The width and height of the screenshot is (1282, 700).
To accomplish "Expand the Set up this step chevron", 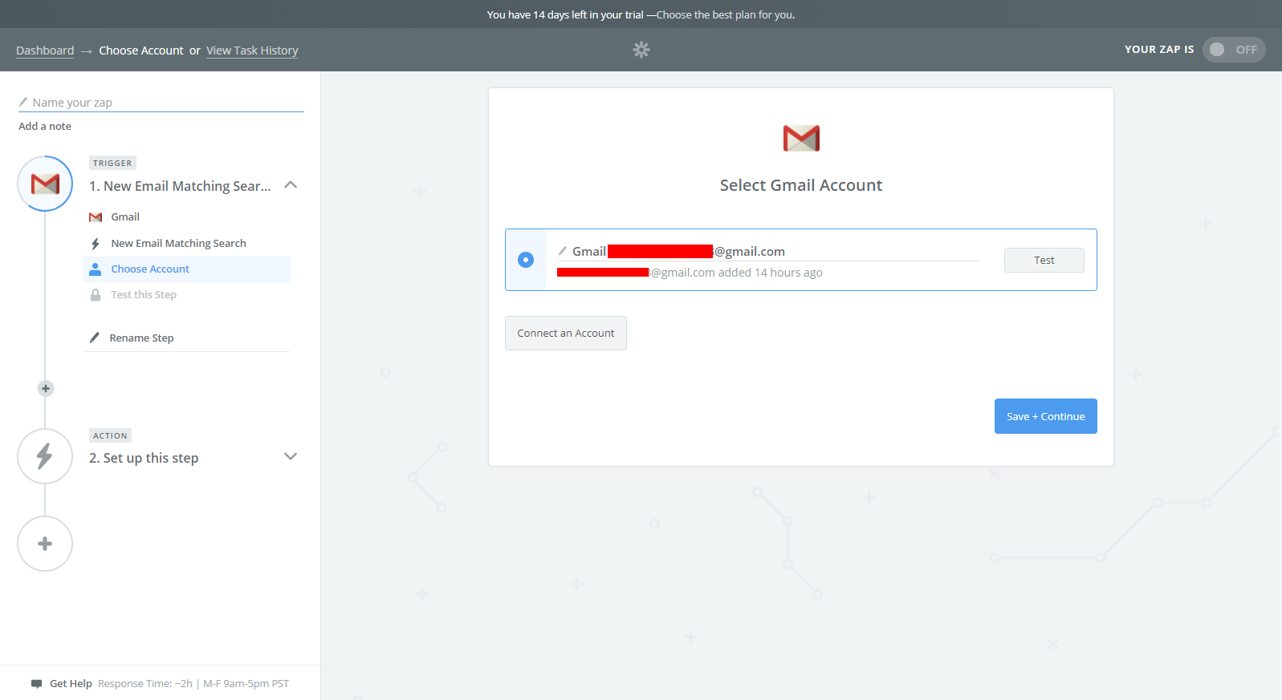I will pos(291,456).
